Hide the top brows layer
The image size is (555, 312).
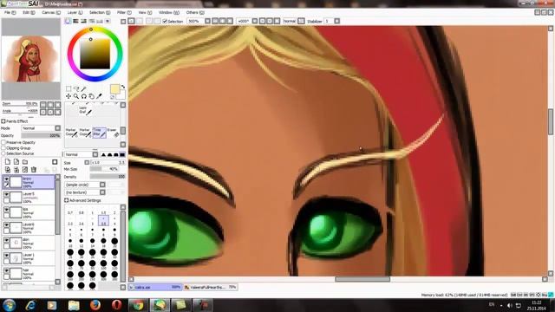tap(6, 179)
